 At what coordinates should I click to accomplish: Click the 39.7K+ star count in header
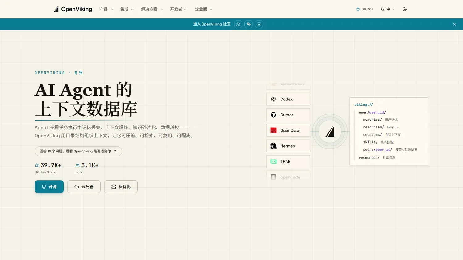367,9
